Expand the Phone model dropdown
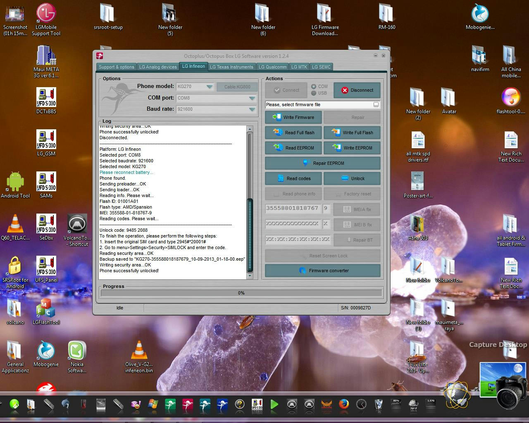 tap(210, 87)
